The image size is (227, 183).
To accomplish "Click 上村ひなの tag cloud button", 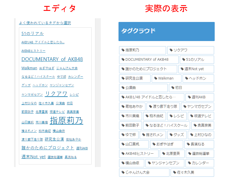I will point(201,135).
